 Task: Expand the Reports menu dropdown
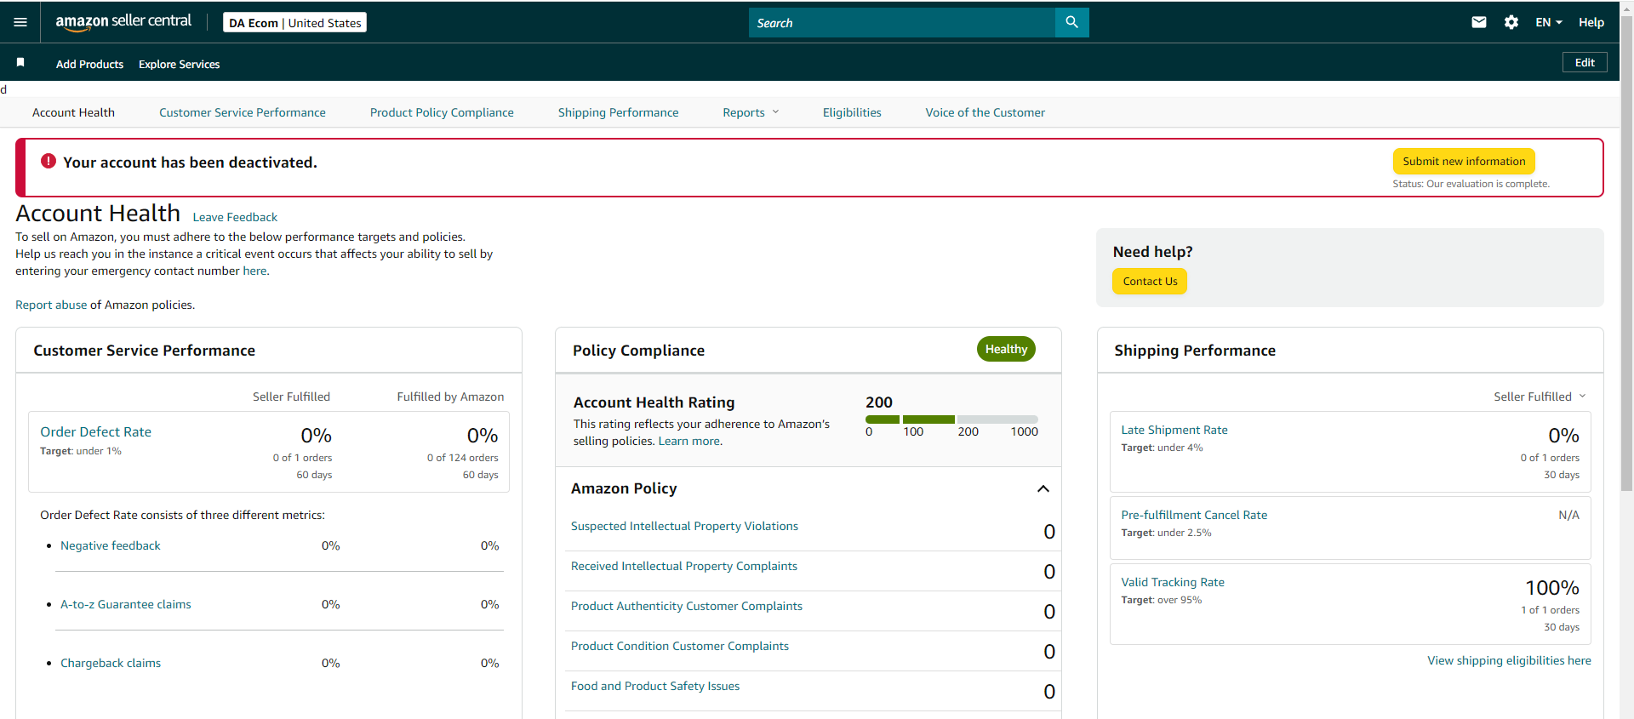pos(751,112)
